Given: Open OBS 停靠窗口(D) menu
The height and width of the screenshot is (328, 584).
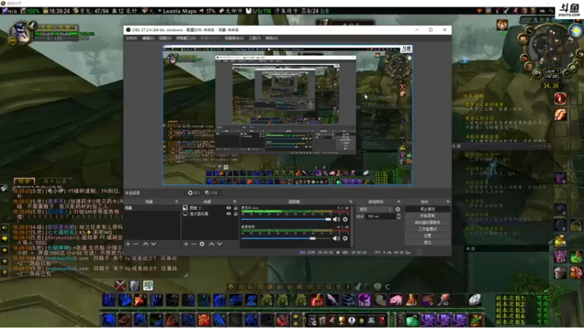Looking at the screenshot, I should click(x=185, y=39).
